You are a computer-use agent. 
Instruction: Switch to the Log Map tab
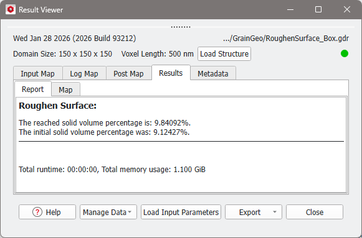pos(84,73)
